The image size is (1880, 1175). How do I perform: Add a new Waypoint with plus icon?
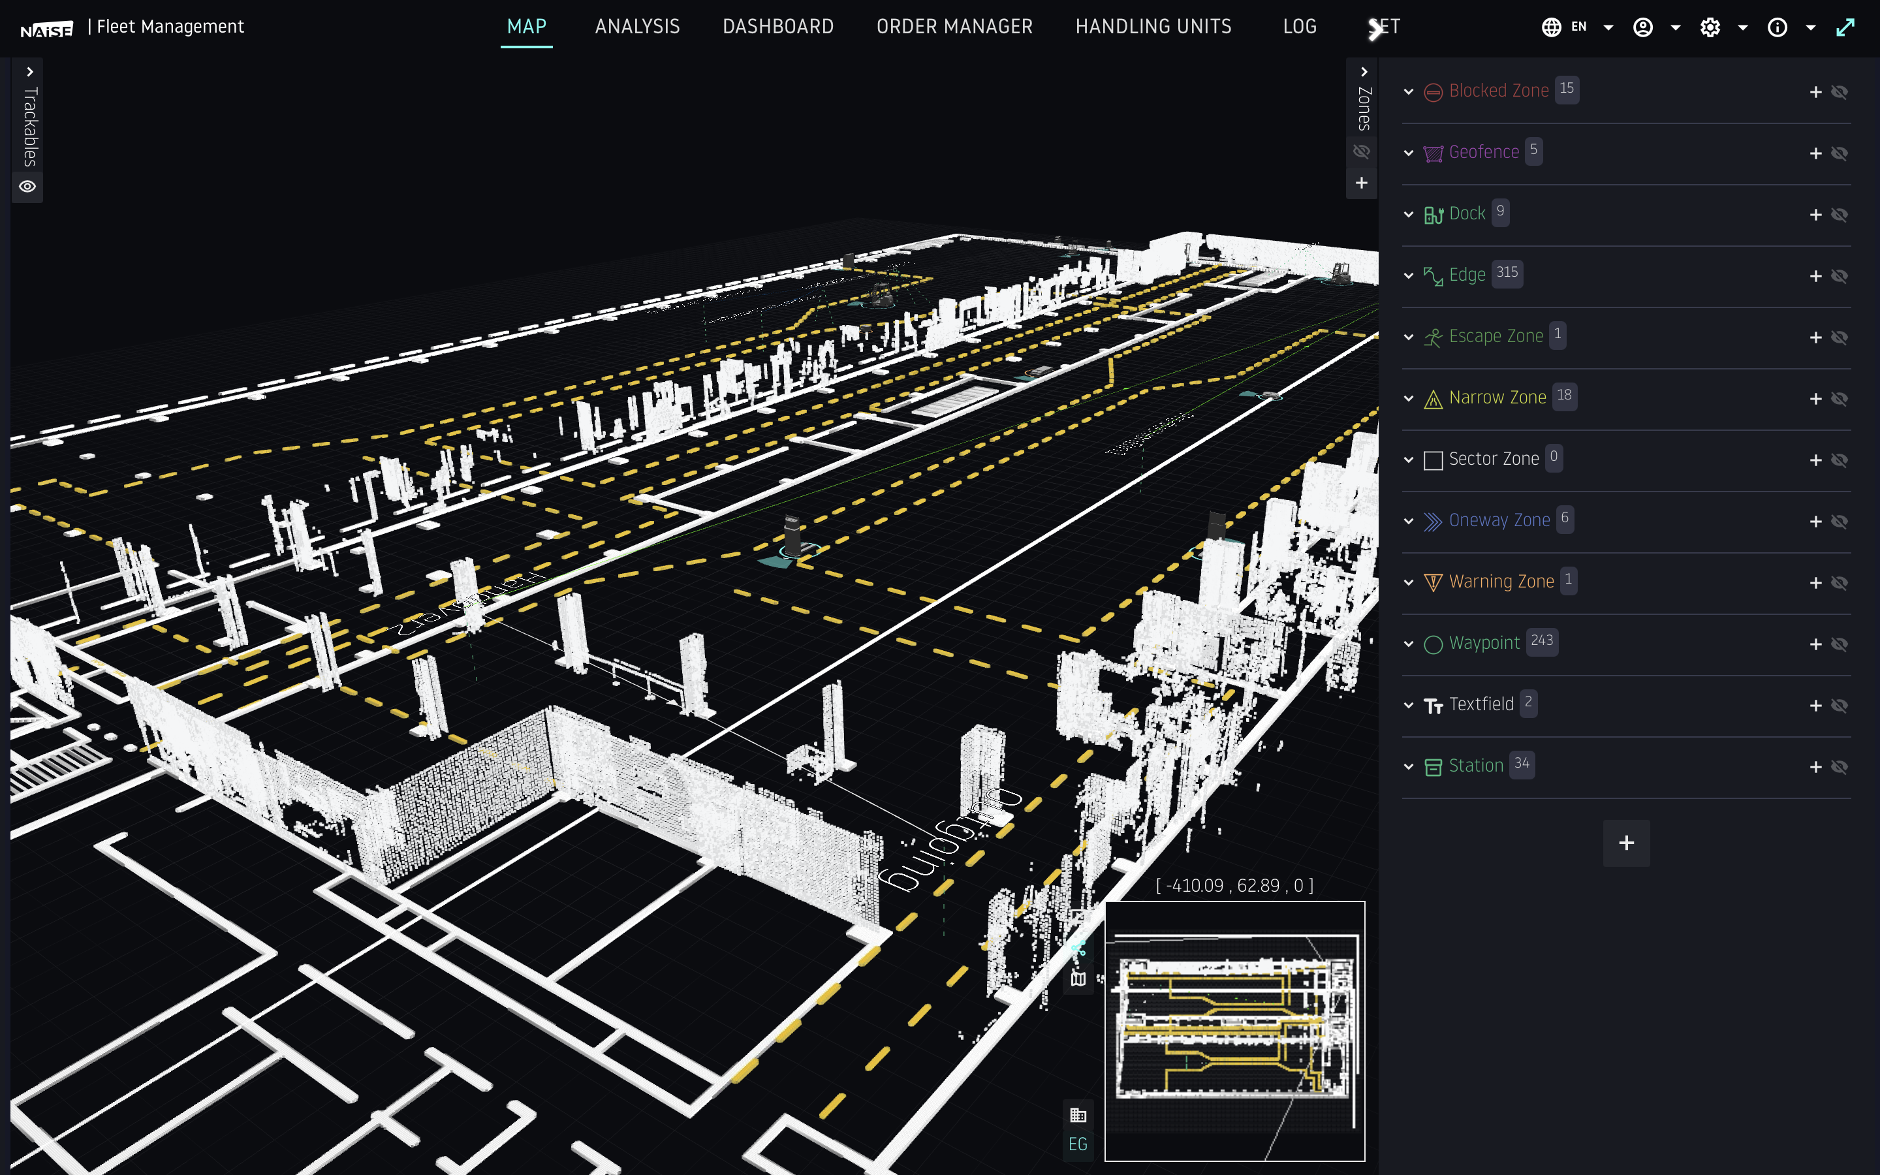click(x=1815, y=644)
